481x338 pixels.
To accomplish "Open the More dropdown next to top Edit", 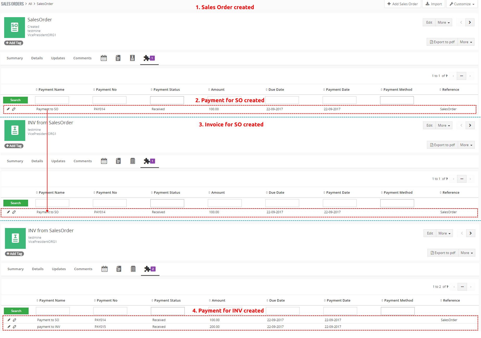I will click(444, 22).
